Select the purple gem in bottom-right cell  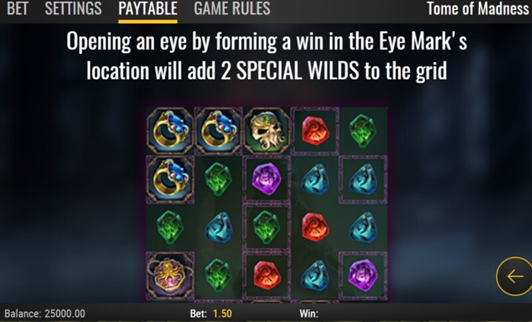(363, 275)
